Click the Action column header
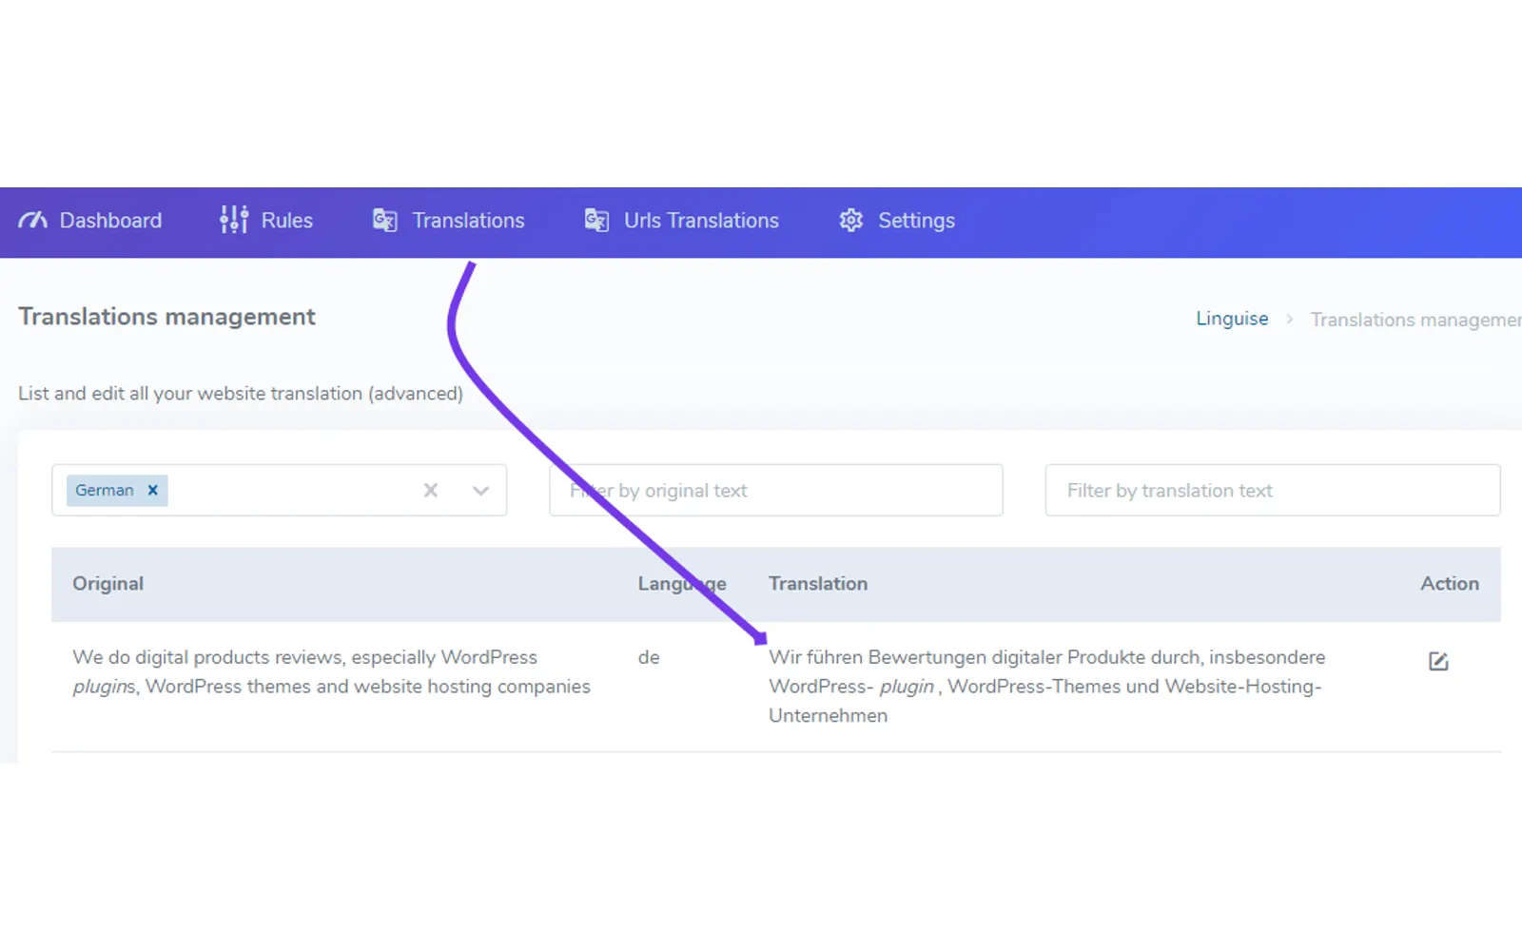 tap(1450, 584)
